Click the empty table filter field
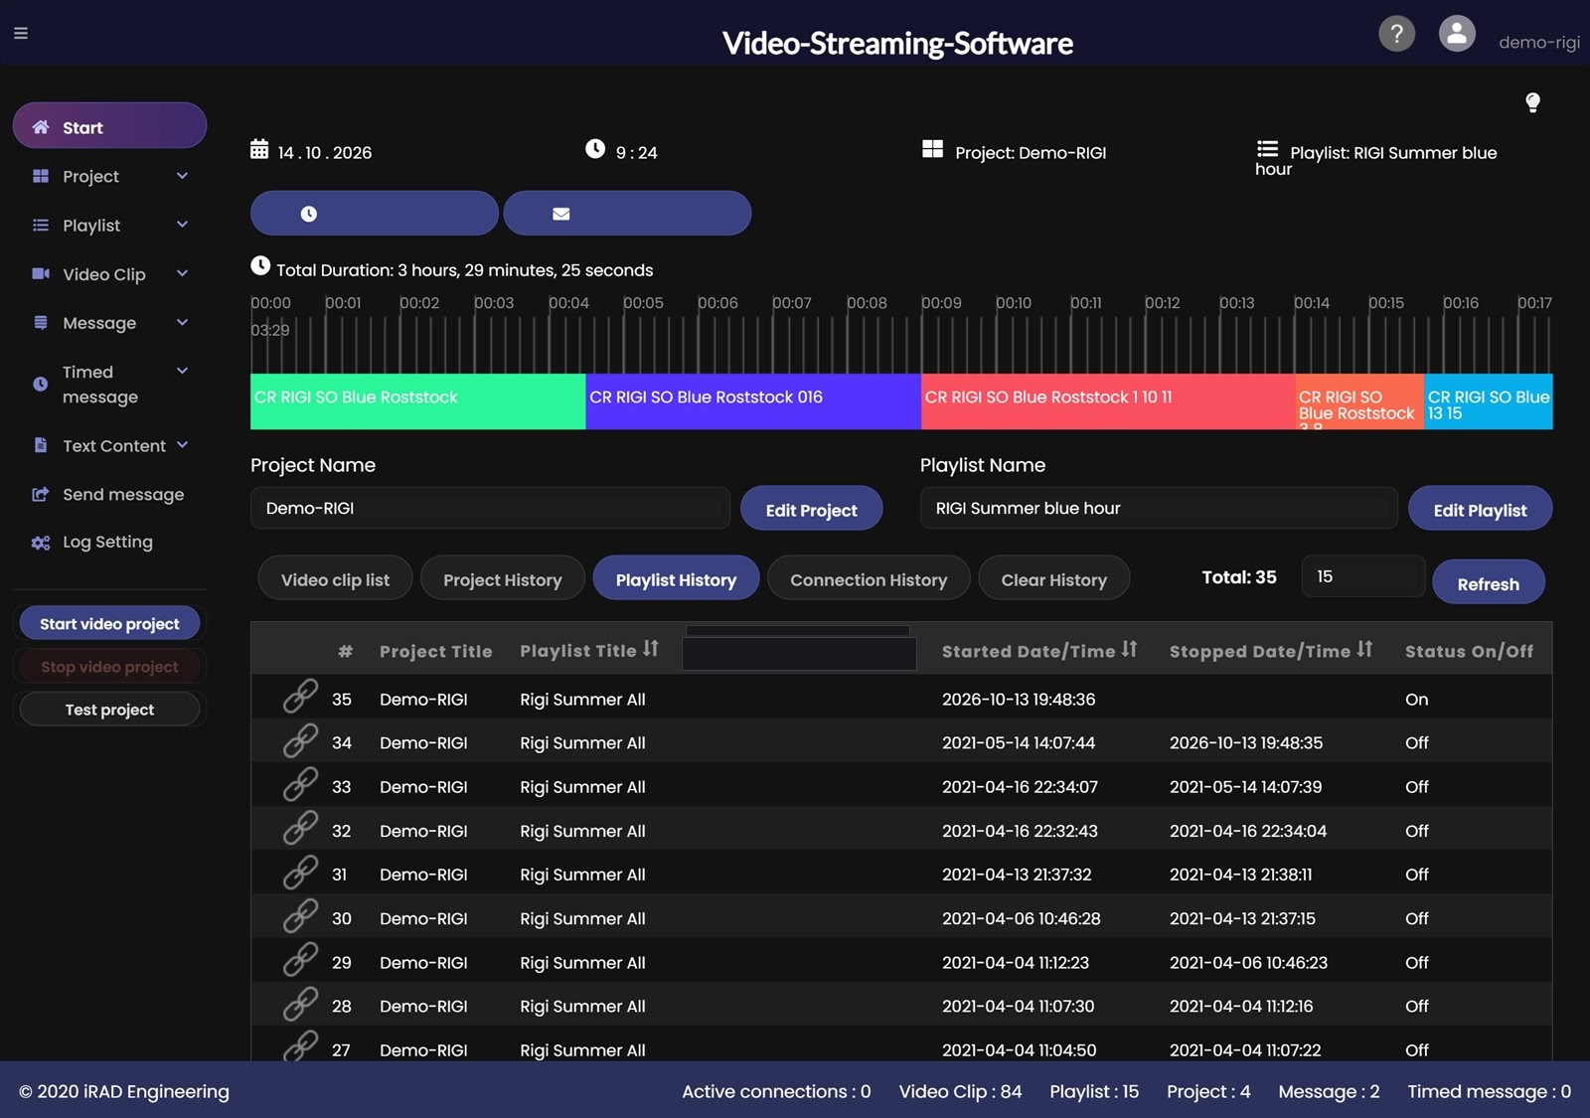 tap(799, 653)
